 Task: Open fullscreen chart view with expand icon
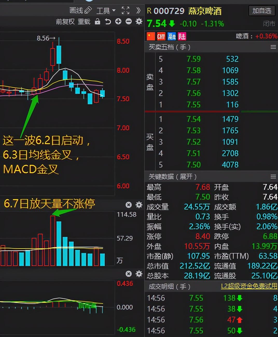[126, 11]
